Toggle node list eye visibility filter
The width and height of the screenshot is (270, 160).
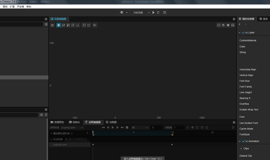click(x=66, y=139)
